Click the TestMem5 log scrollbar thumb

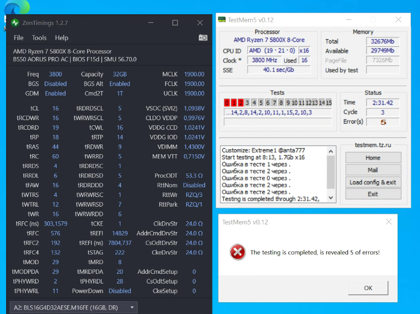click(331, 172)
